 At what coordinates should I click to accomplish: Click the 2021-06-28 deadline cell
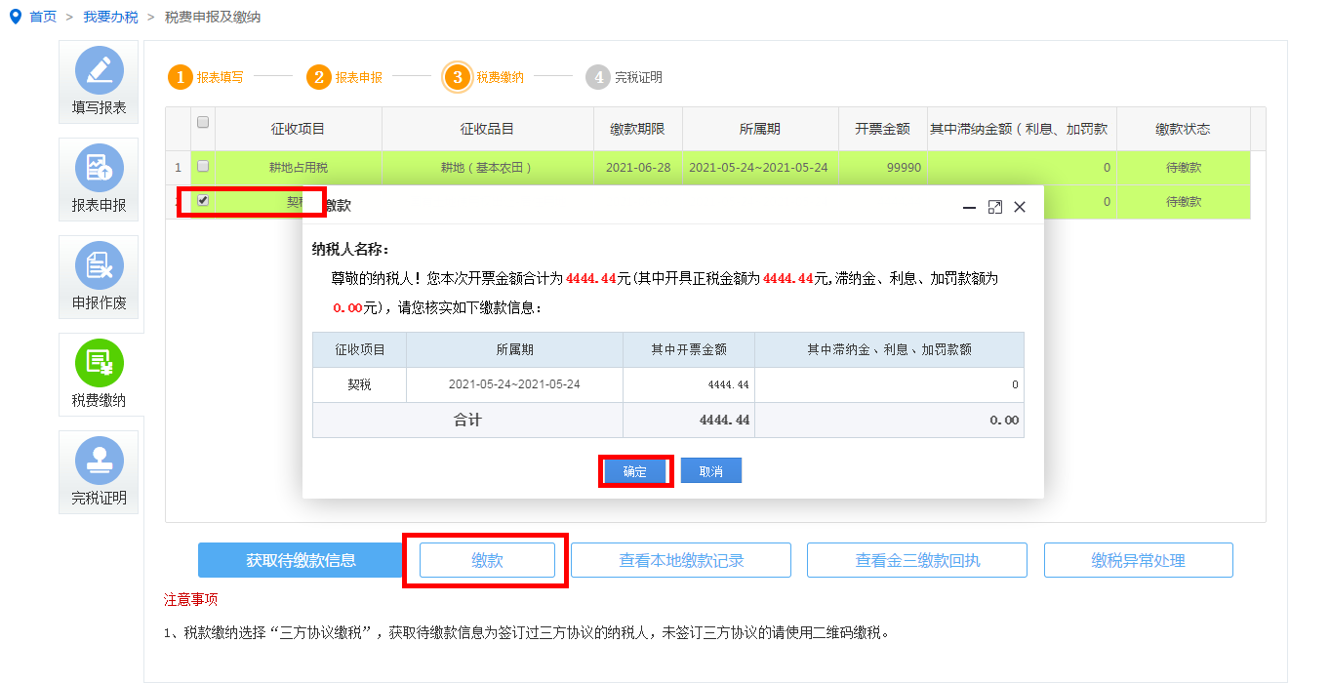click(637, 168)
